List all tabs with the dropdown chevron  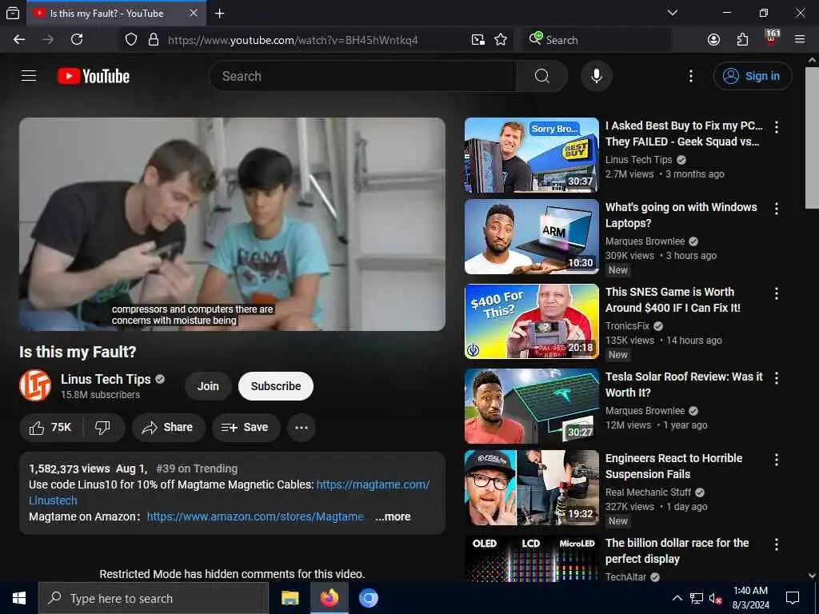tap(673, 13)
